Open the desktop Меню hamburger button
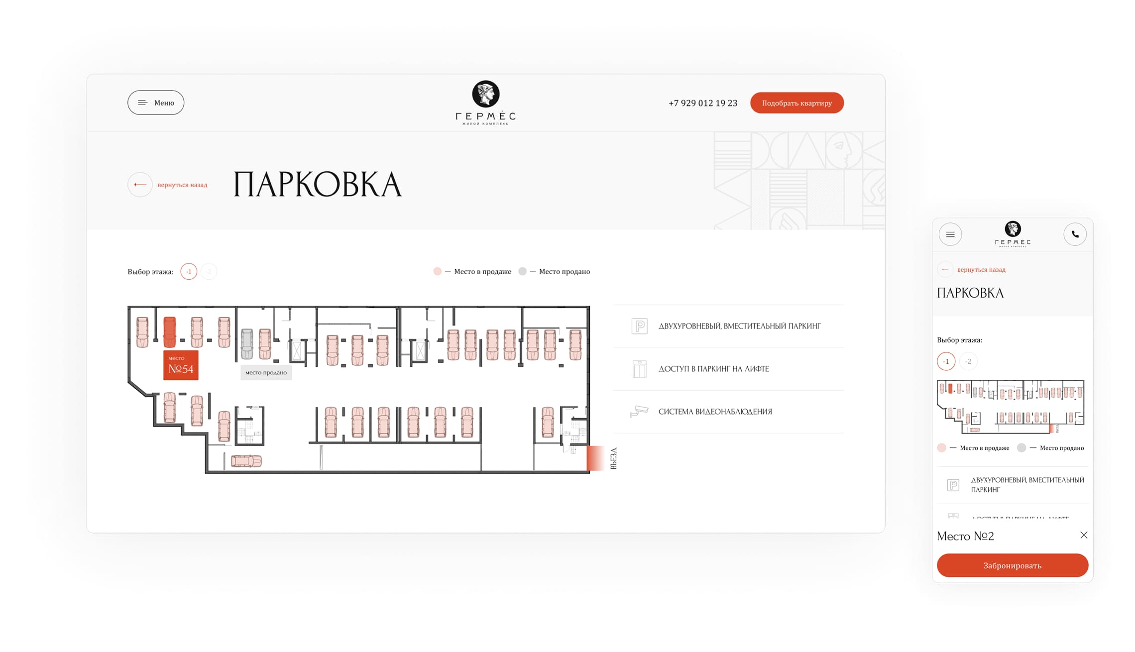Image resolution: width=1135 pixels, height=652 pixels. 155,103
